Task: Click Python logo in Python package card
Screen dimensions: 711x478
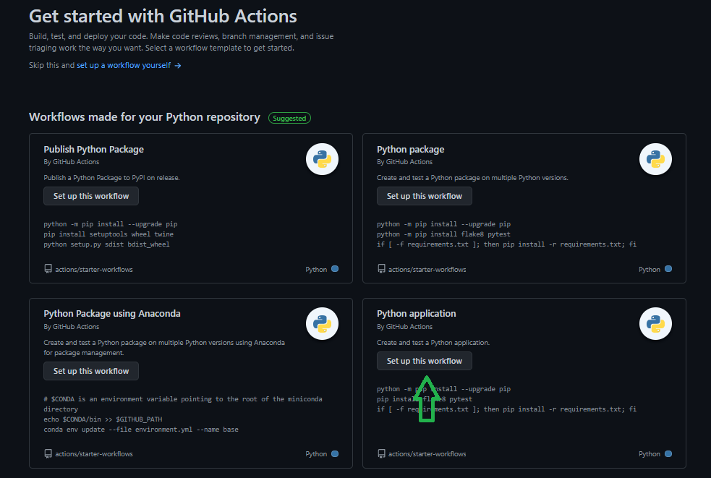Action: [x=655, y=159]
